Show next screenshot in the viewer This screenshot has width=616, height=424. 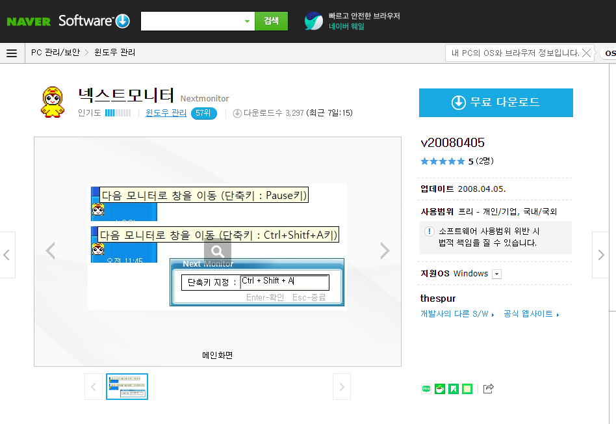tap(385, 251)
